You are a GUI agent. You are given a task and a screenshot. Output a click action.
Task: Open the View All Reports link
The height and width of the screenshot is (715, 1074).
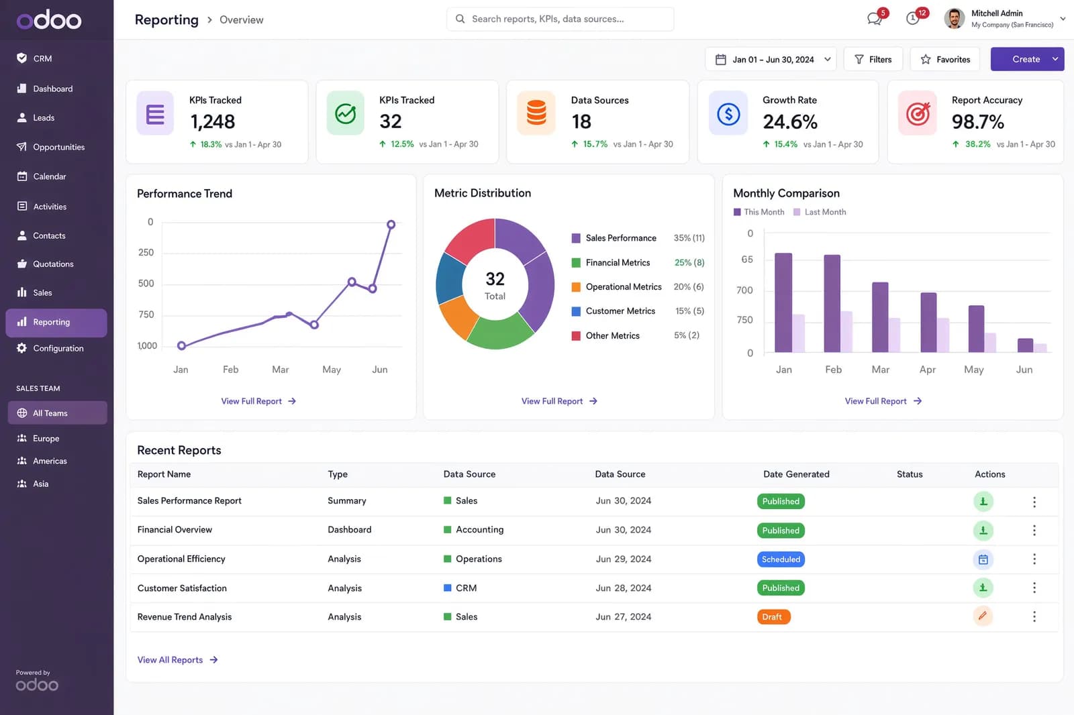[177, 660]
